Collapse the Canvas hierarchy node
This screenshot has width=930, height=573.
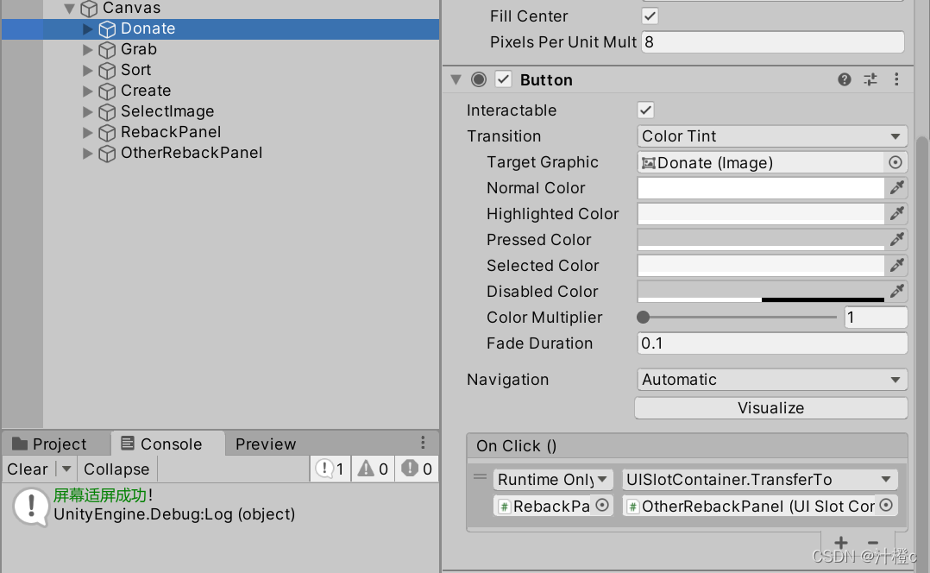(x=69, y=9)
